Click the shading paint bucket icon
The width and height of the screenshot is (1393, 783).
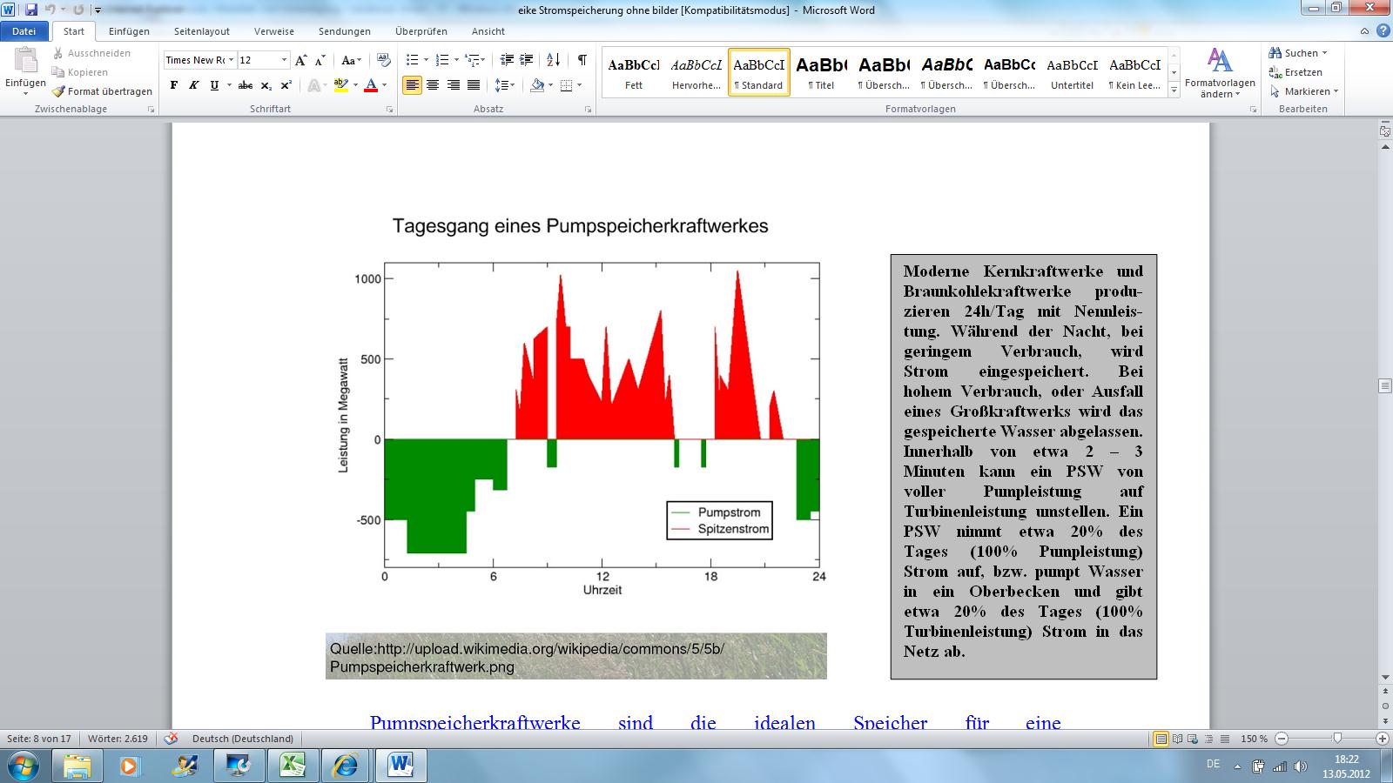point(537,85)
